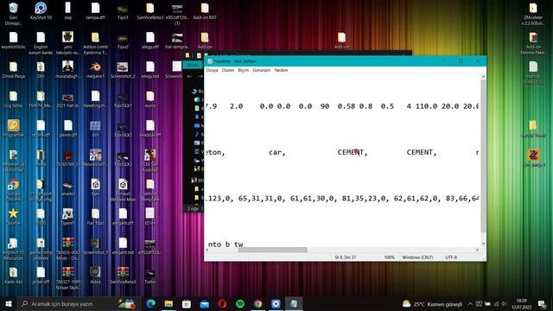Click the word 'car,' in Notepad text
The image size is (553, 311).
coord(276,152)
